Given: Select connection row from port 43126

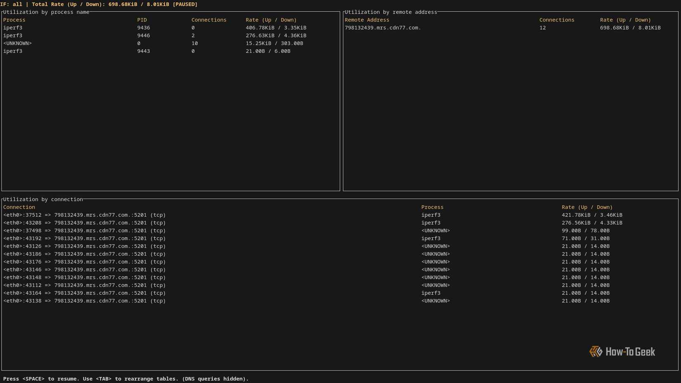Looking at the screenshot, I should (x=340, y=246).
